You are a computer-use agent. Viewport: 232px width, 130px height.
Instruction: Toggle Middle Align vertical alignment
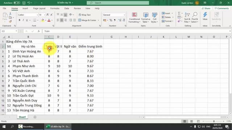(62, 15)
